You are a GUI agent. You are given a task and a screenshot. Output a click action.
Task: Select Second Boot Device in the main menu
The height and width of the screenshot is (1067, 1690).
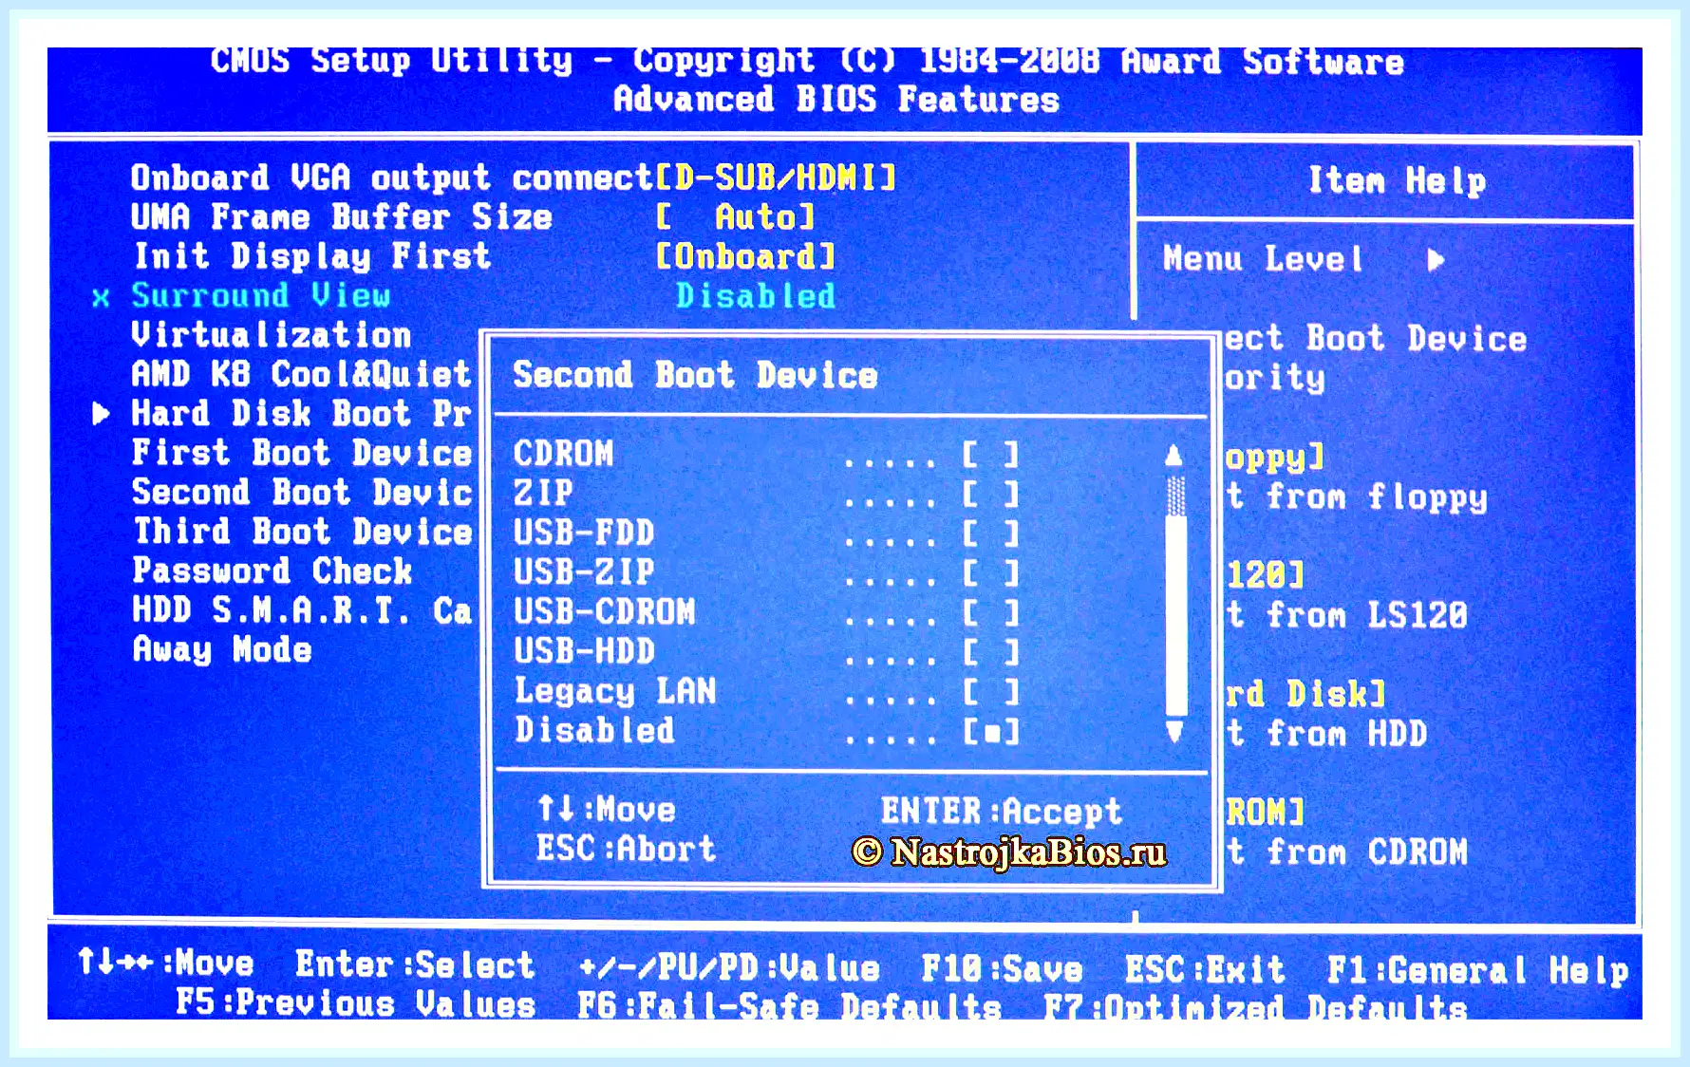point(302,493)
